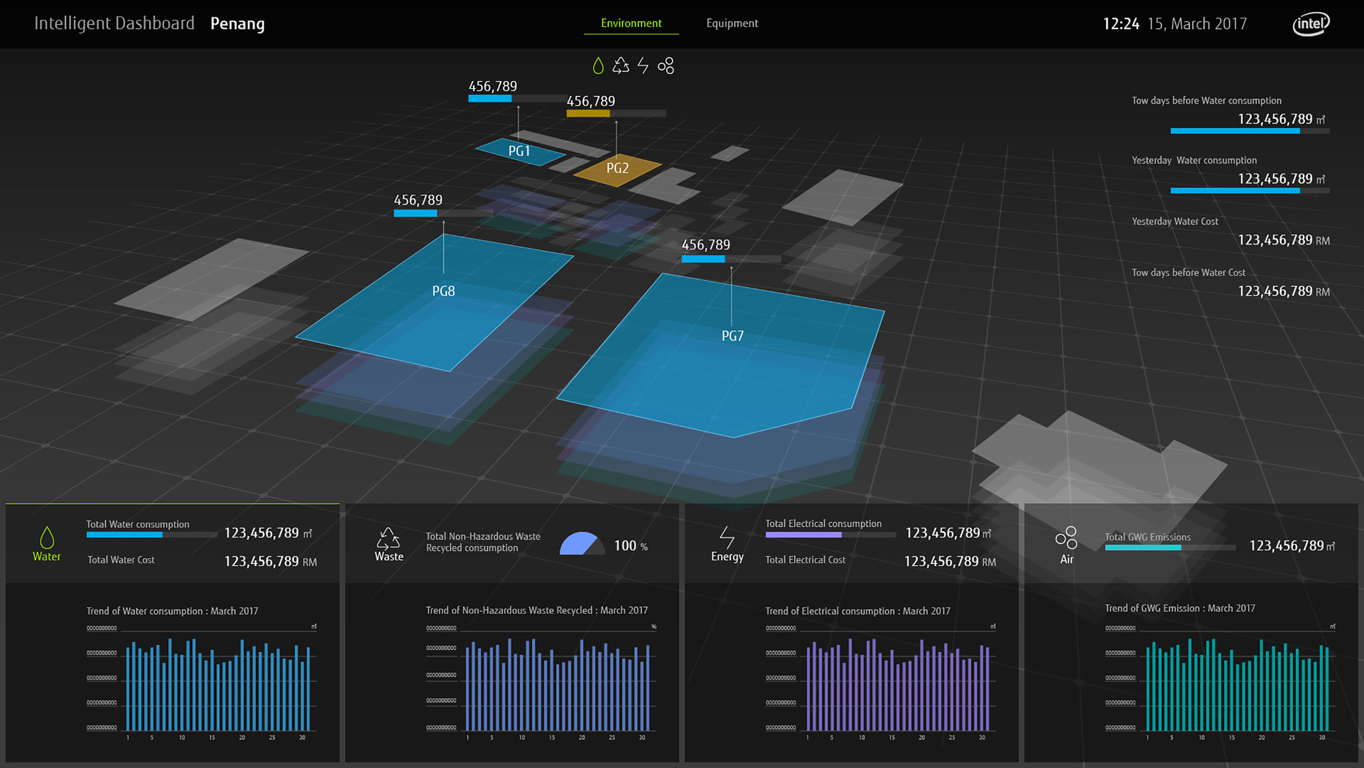Select the water droplet filter icon above the map
The image size is (1364, 768).
click(598, 65)
